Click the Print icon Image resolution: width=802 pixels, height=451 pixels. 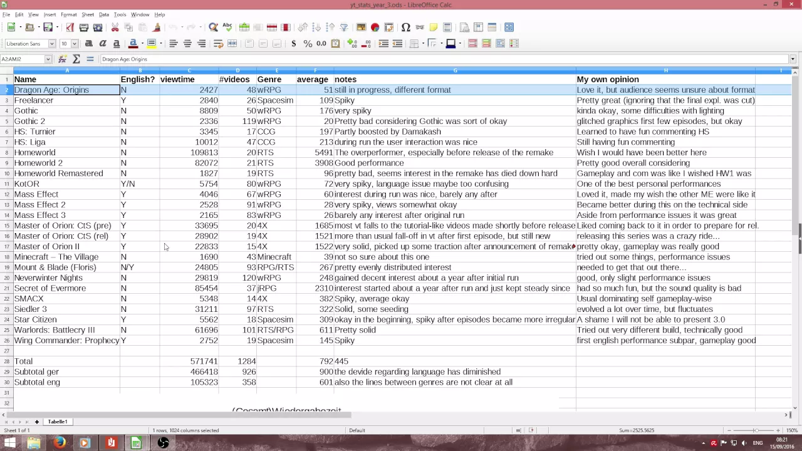(84, 28)
